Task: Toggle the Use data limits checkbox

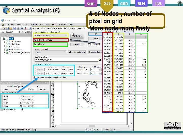Action: 22,109
